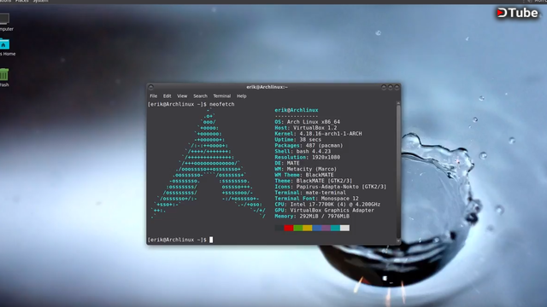This screenshot has width=547, height=307.
Task: Minimize the terminal window
Action: coord(384,87)
